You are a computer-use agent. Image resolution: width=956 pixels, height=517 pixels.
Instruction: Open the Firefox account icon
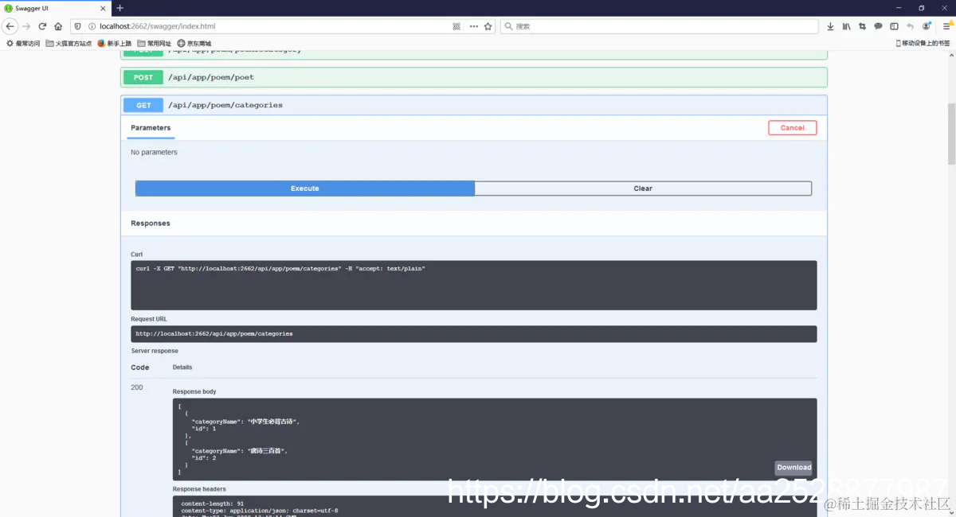pos(927,26)
